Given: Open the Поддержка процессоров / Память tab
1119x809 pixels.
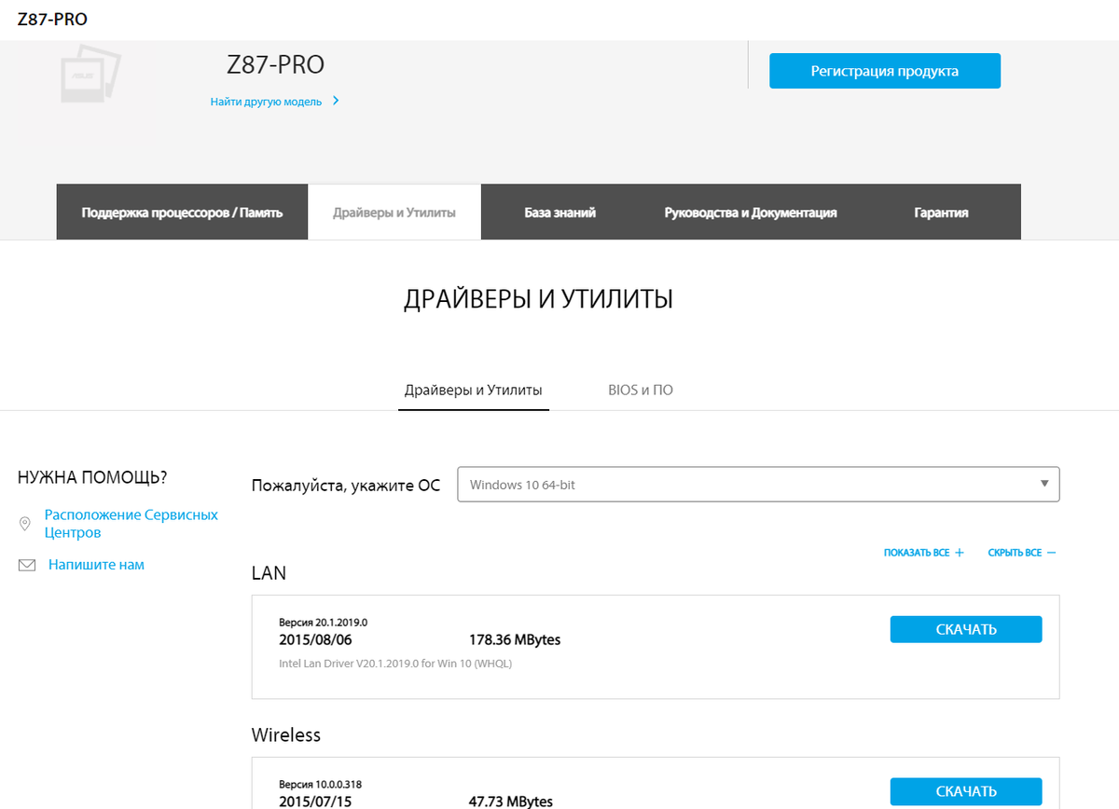Looking at the screenshot, I should pyautogui.click(x=182, y=213).
